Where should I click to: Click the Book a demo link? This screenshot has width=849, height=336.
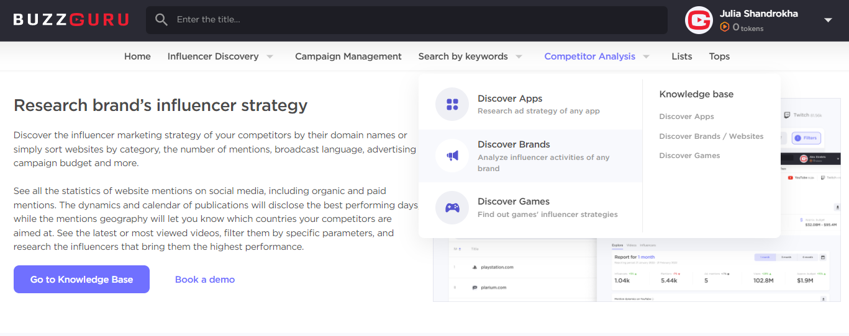205,280
